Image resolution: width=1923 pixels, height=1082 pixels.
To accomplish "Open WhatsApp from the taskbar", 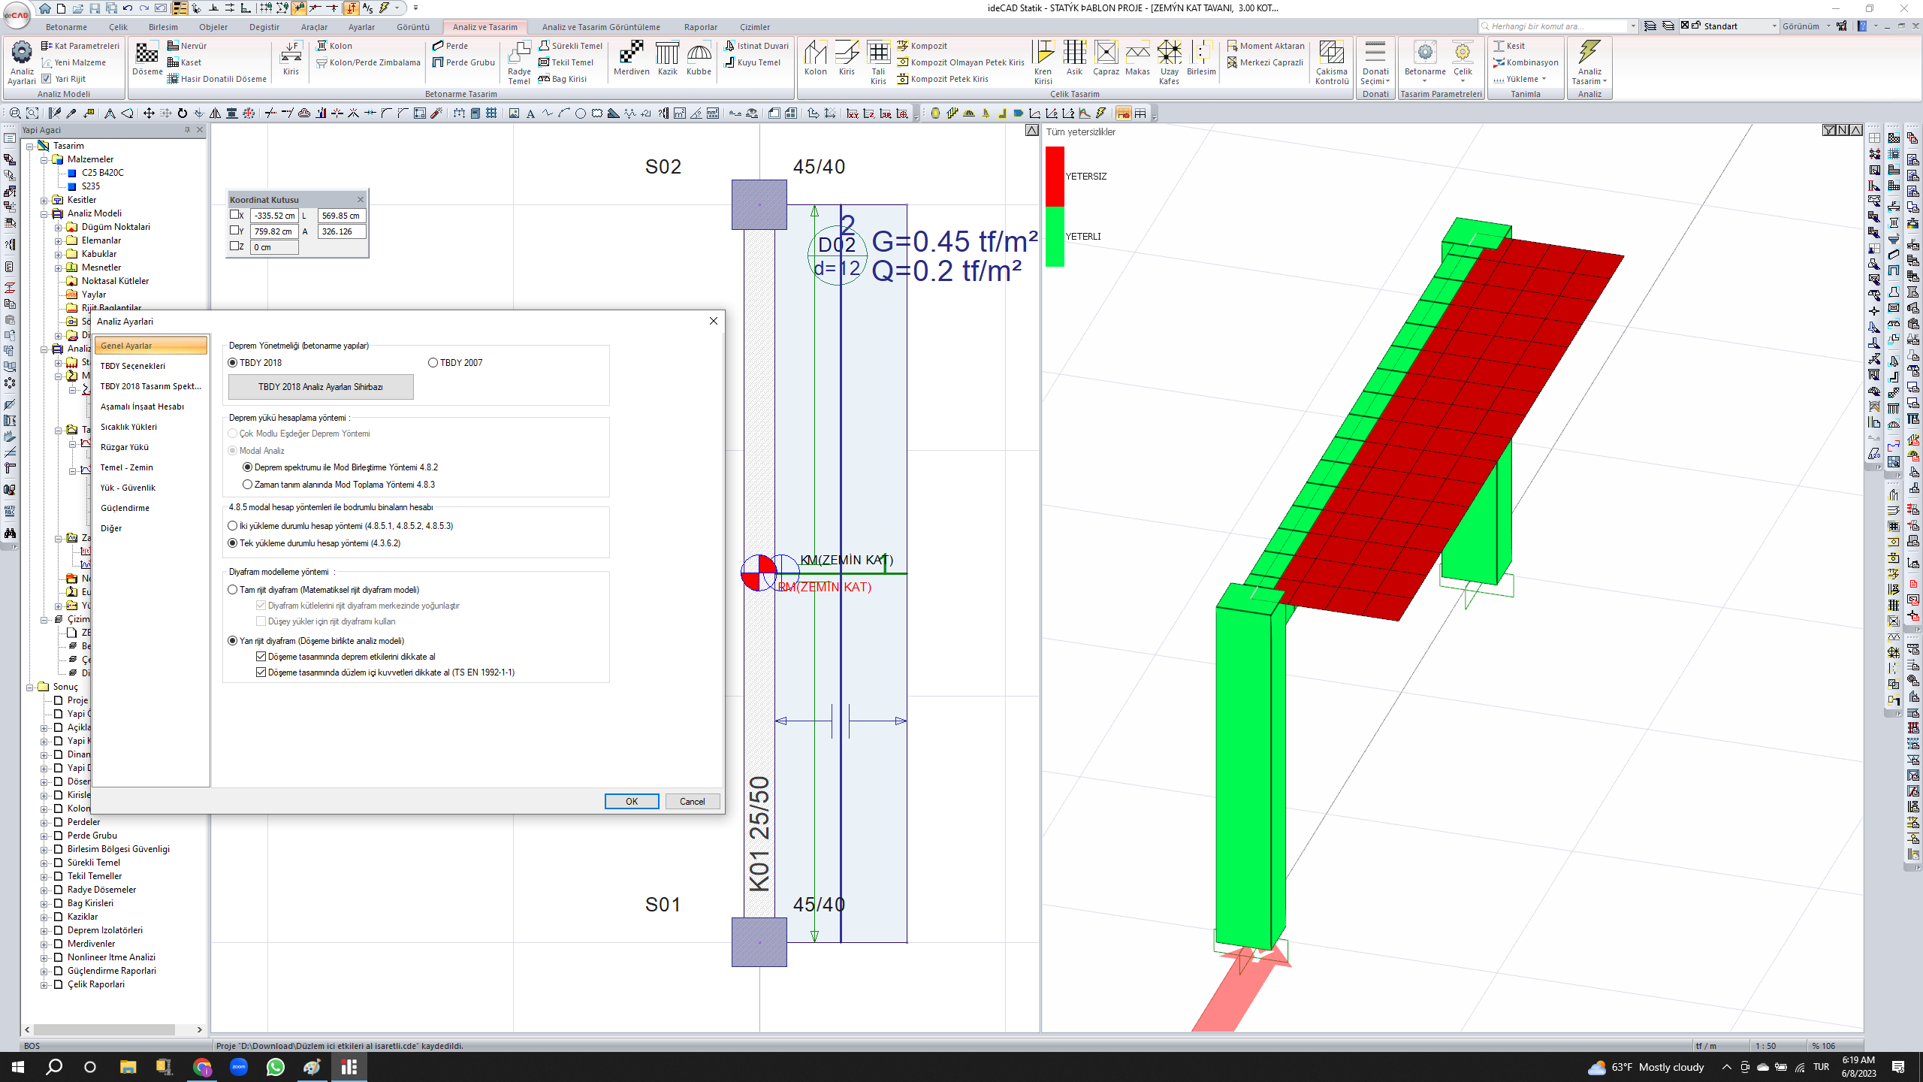I will tap(276, 1067).
